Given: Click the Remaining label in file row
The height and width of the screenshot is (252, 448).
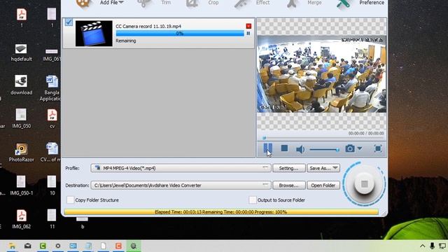Looking at the screenshot, I should coord(126,41).
